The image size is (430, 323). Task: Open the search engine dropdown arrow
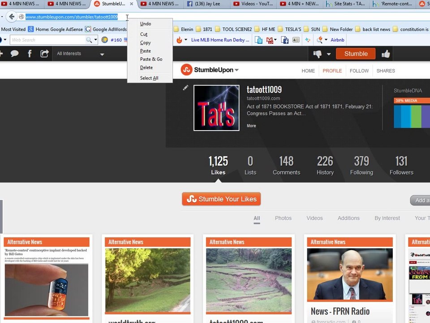tap(96, 40)
